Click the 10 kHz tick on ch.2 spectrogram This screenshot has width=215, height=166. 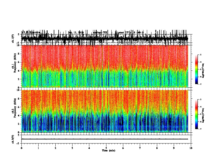[x=18, y=90]
